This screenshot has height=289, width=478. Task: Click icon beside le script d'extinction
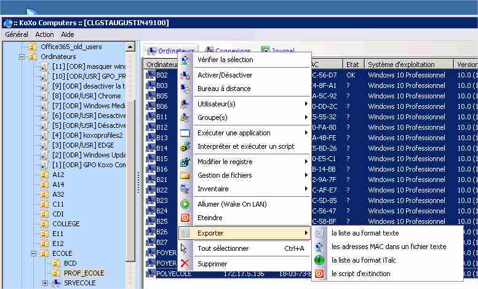pyautogui.click(x=319, y=274)
